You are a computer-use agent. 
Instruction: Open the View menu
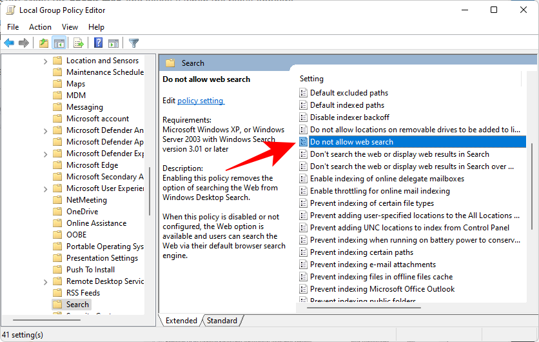pyautogui.click(x=70, y=27)
